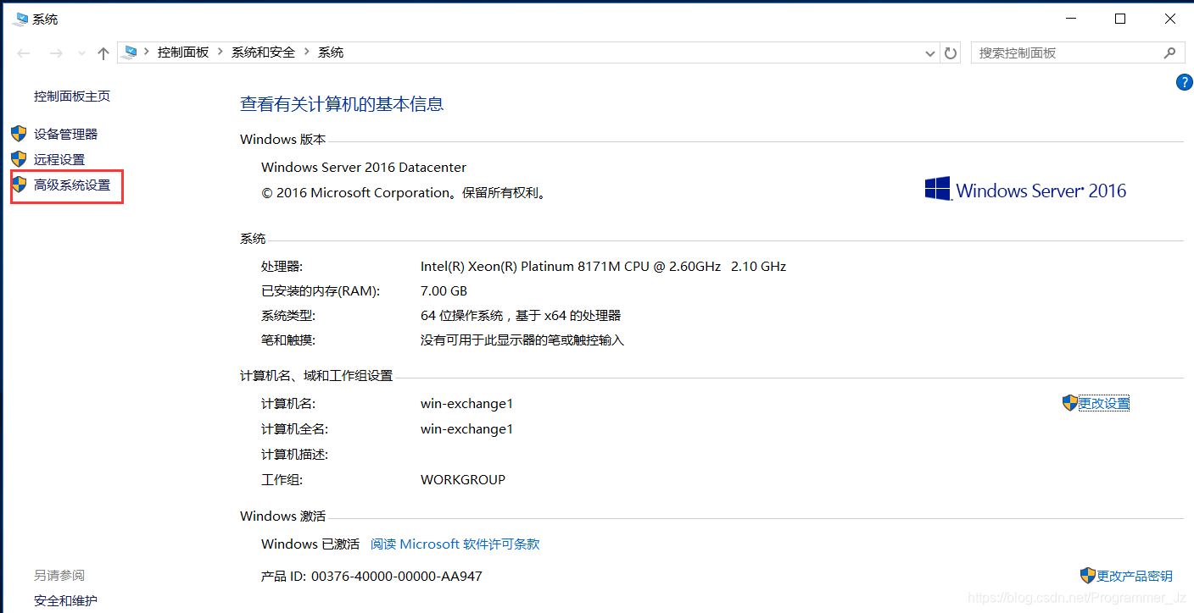Image resolution: width=1194 pixels, height=613 pixels.
Task: Click computer name value next to 计算机名:
Action: point(466,403)
